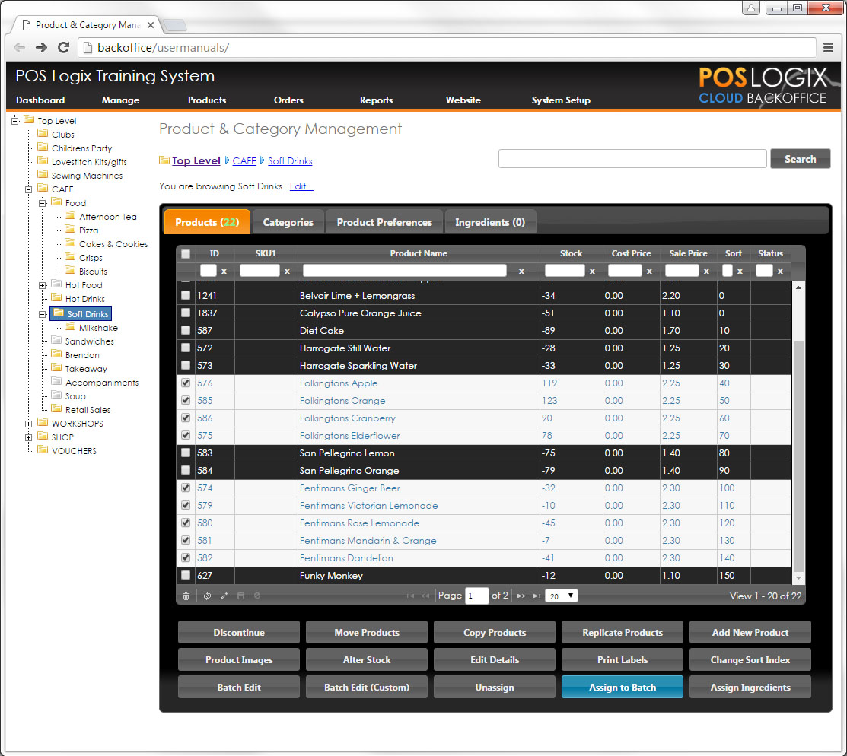Clear the Sort filter with its x
This screenshot has width=847, height=756.
tap(740, 271)
